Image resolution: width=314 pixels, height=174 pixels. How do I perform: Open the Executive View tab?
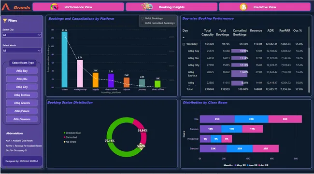coord(265,7)
